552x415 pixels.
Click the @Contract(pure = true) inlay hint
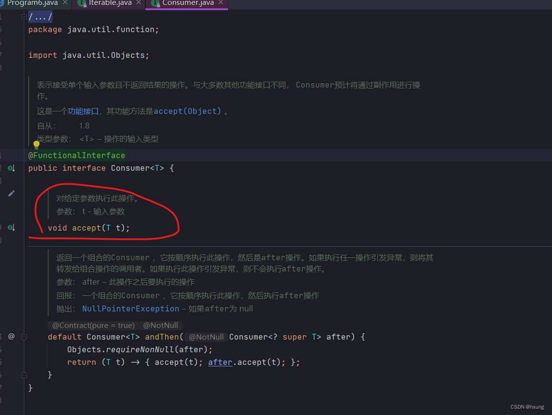[92, 325]
